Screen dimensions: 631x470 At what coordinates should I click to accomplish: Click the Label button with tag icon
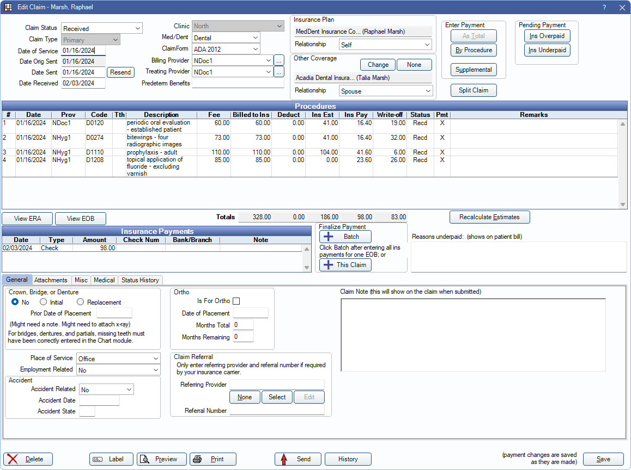coord(111,459)
